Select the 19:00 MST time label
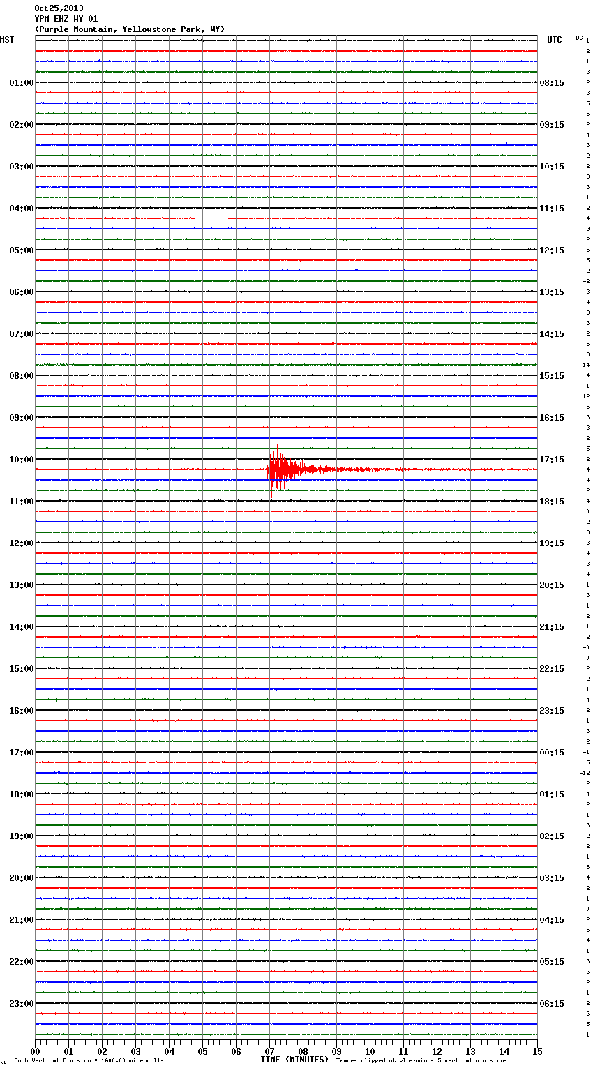Viewport: 593px width, 1070px height. [x=21, y=836]
